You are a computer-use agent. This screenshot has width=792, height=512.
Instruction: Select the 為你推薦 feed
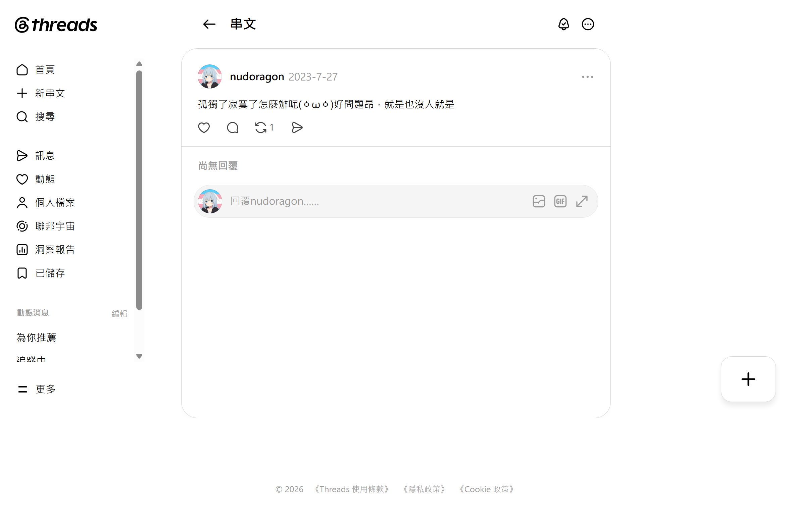tap(37, 337)
